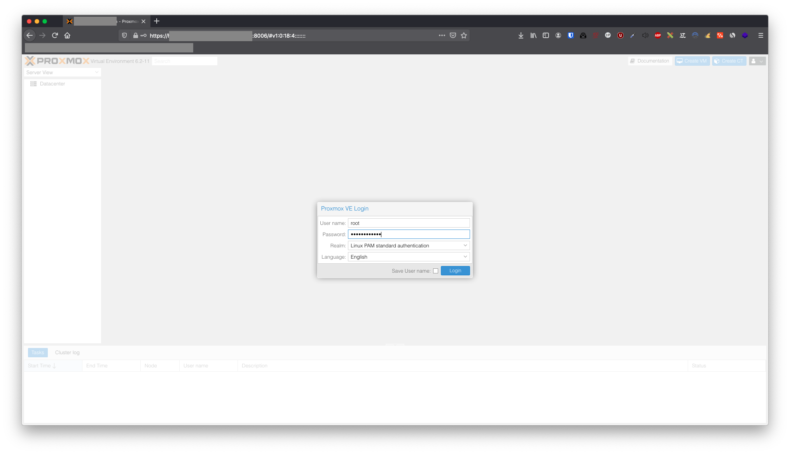
Task: Open the Downloads panel
Action: [x=521, y=35]
